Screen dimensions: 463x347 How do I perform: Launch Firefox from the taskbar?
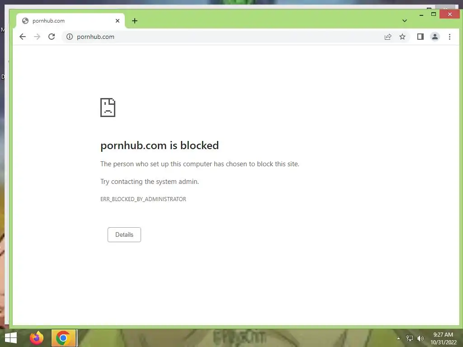tap(37, 338)
